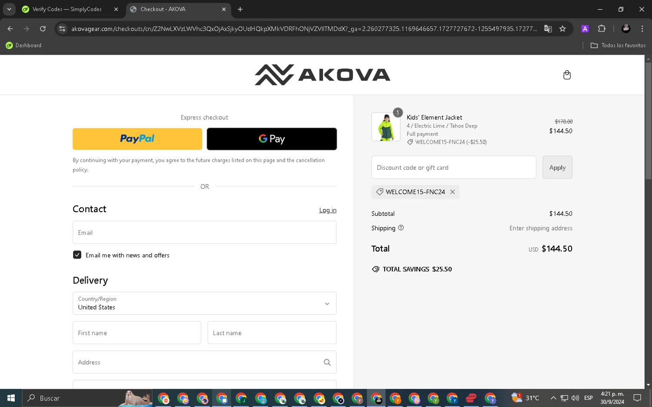652x407 pixels.
Task: Click the purple A extension icon
Action: [585, 29]
